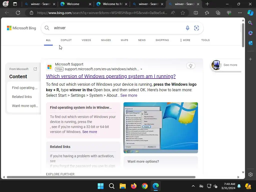Launch Firefox from taskbar
Viewport: 256px width, 192px height.
pos(133,186)
